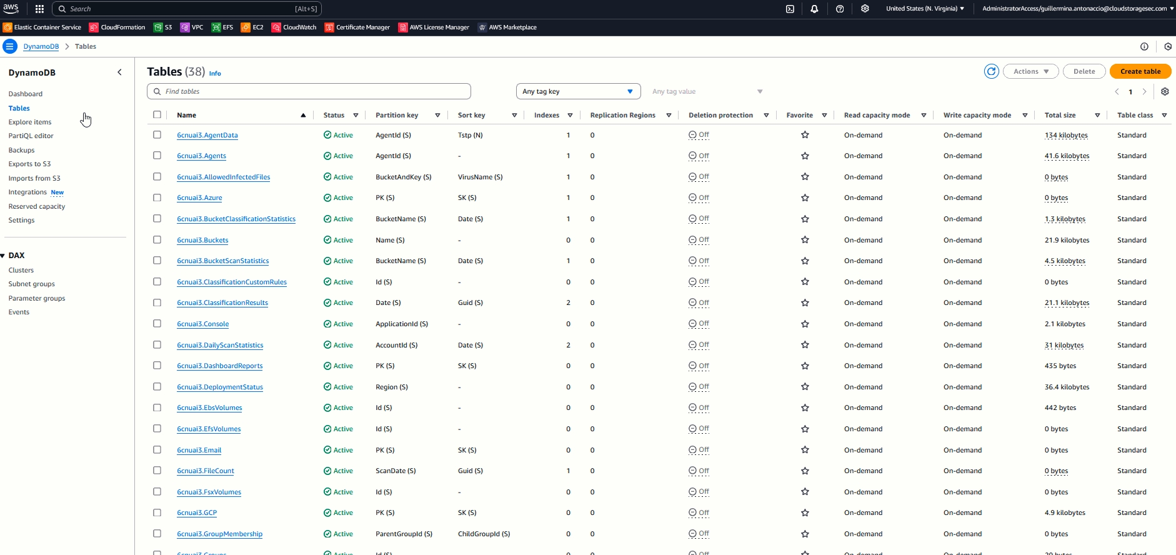The image size is (1176, 555).
Task: Sort by the Name column arrow
Action: tap(303, 115)
